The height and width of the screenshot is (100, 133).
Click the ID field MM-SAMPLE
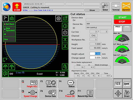coord(99,28)
